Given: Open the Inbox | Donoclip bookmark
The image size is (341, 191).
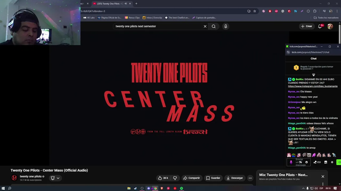Looking at the screenshot, I should click(x=152, y=18).
